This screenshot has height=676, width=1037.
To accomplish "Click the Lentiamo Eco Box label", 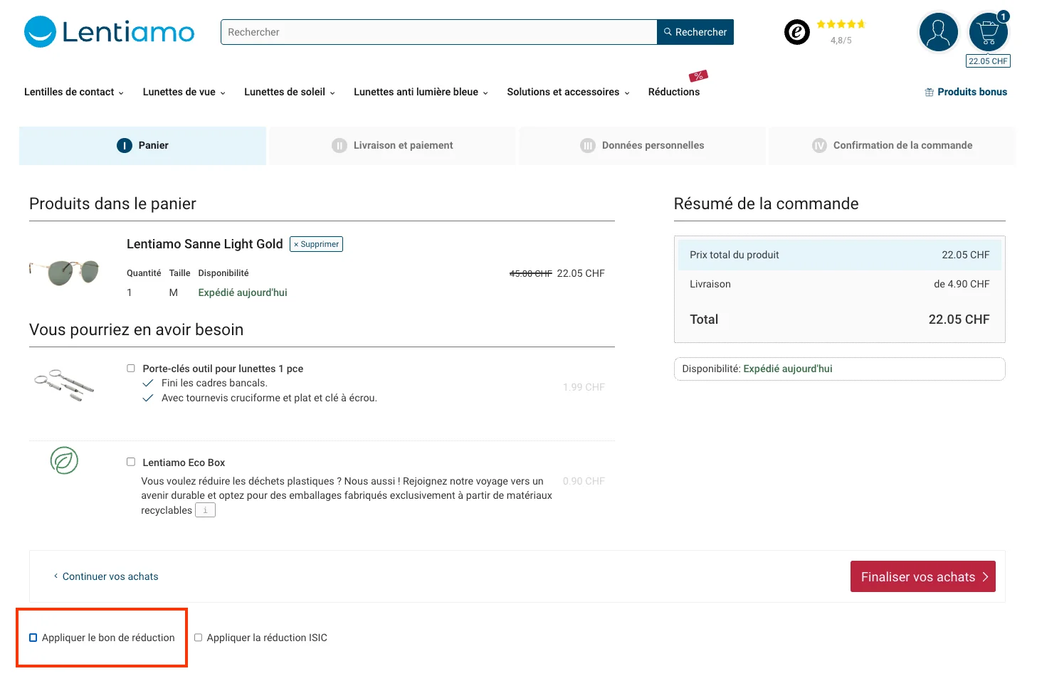I will click(x=184, y=463).
